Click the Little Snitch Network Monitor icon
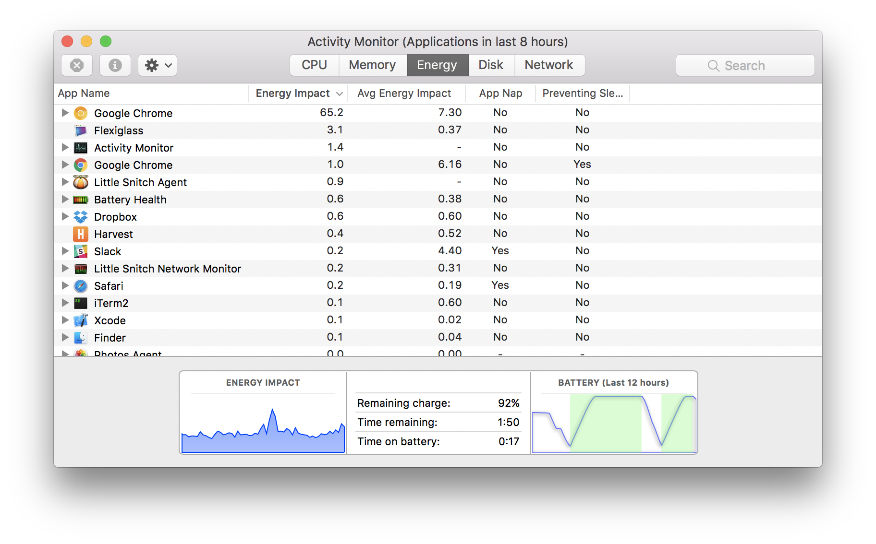 81,269
